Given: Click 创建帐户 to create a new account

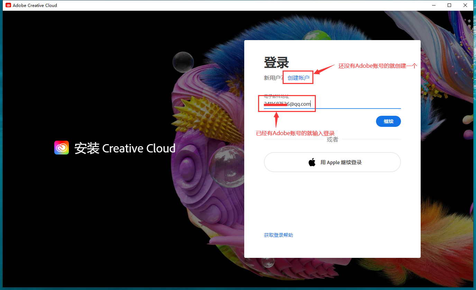Looking at the screenshot, I should coord(298,77).
